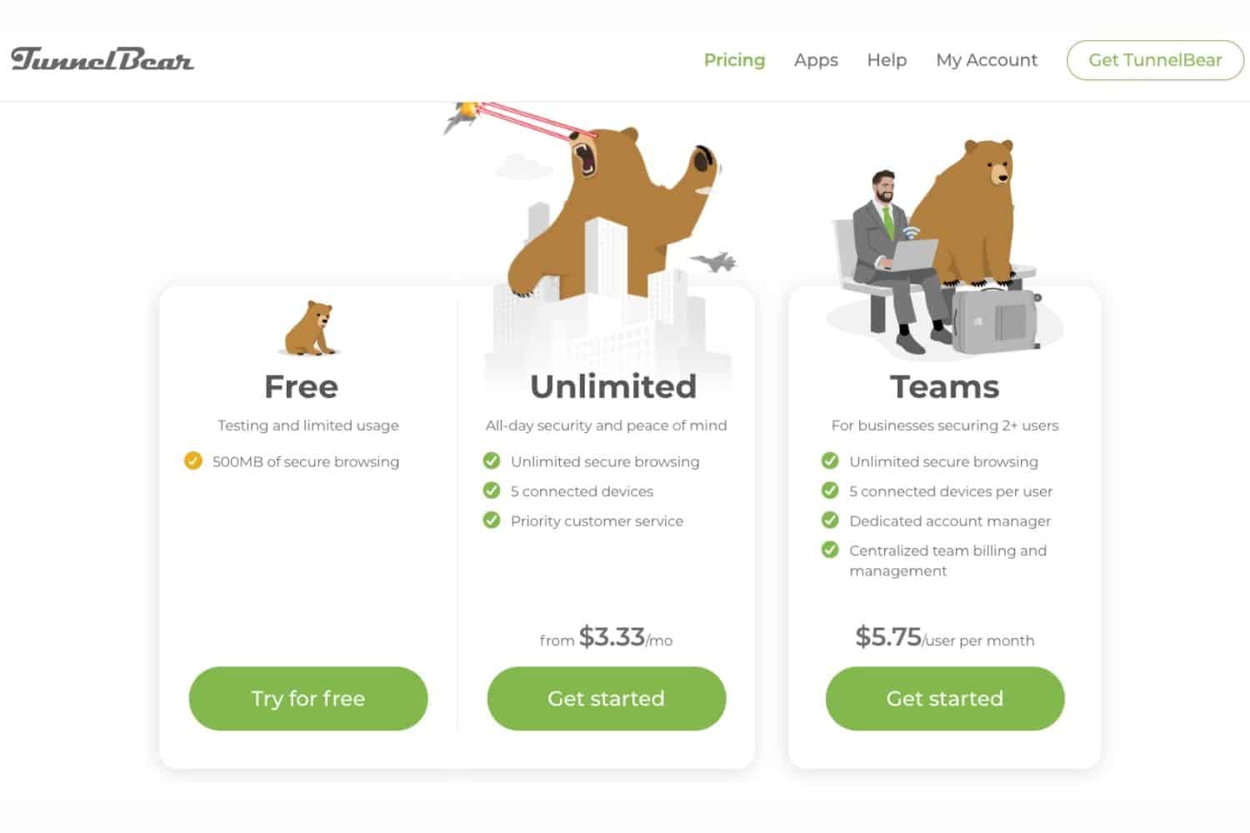
Task: Click the check beside 5 connected devices per user
Action: pos(830,491)
